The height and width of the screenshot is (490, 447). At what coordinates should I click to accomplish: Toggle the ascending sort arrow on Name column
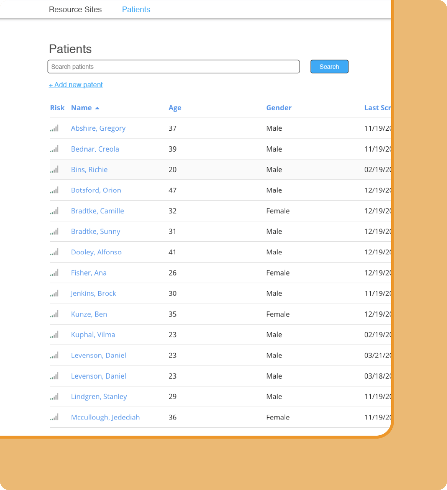(97, 108)
